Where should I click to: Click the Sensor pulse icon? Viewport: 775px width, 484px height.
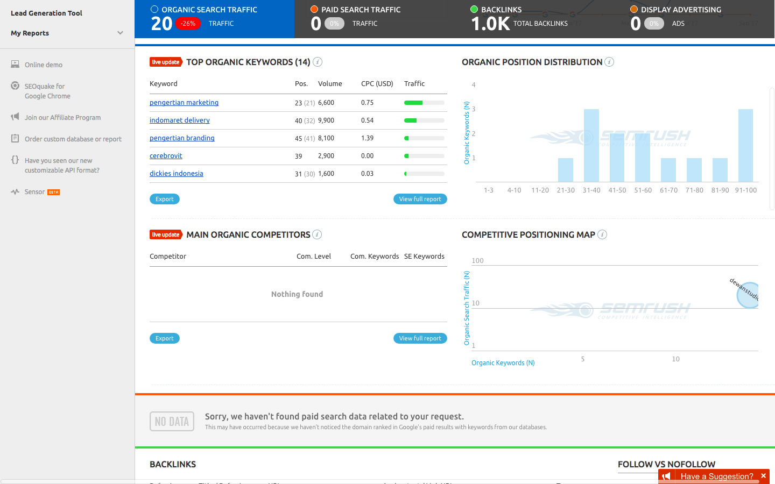click(x=15, y=192)
